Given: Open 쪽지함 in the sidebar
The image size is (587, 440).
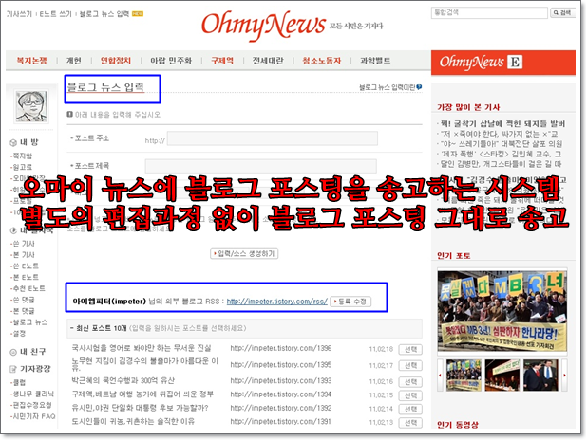Looking at the screenshot, I should click(23, 156).
